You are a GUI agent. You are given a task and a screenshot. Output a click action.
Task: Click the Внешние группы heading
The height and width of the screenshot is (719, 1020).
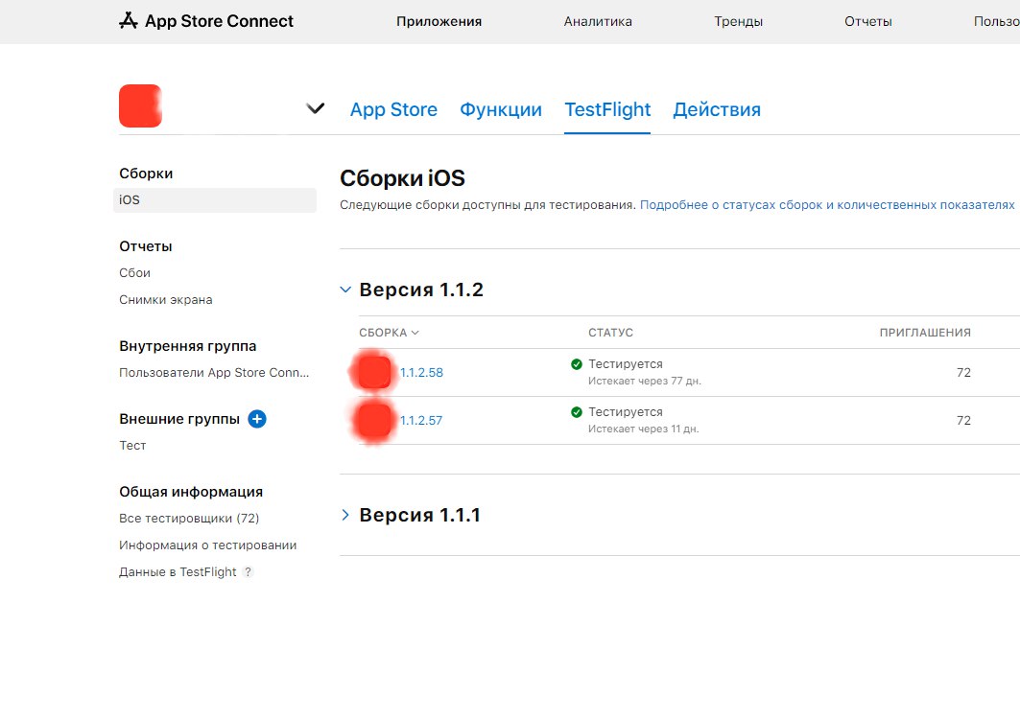(179, 419)
